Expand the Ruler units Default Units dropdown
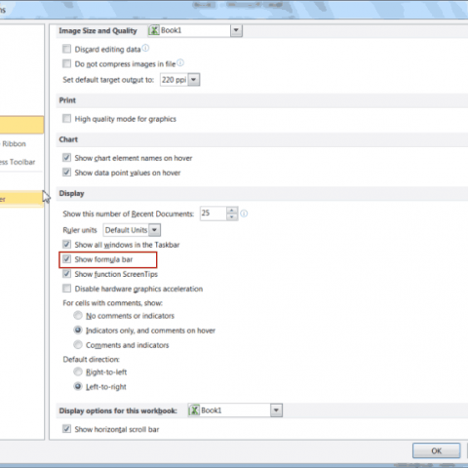The image size is (468, 468). click(154, 230)
